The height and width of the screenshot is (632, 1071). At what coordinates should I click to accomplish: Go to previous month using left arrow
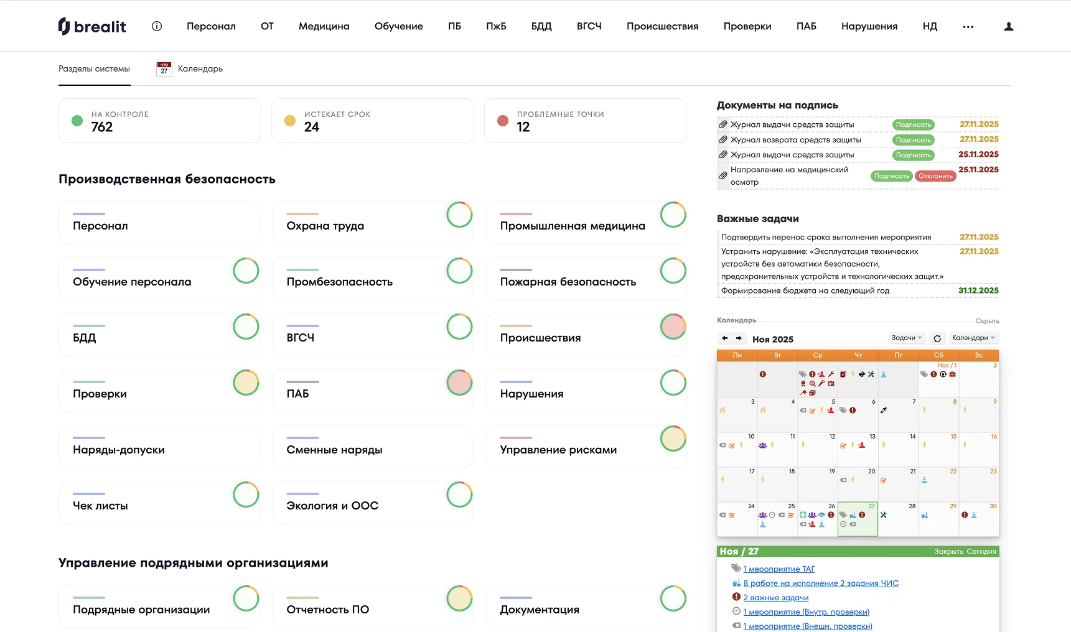pyautogui.click(x=724, y=338)
